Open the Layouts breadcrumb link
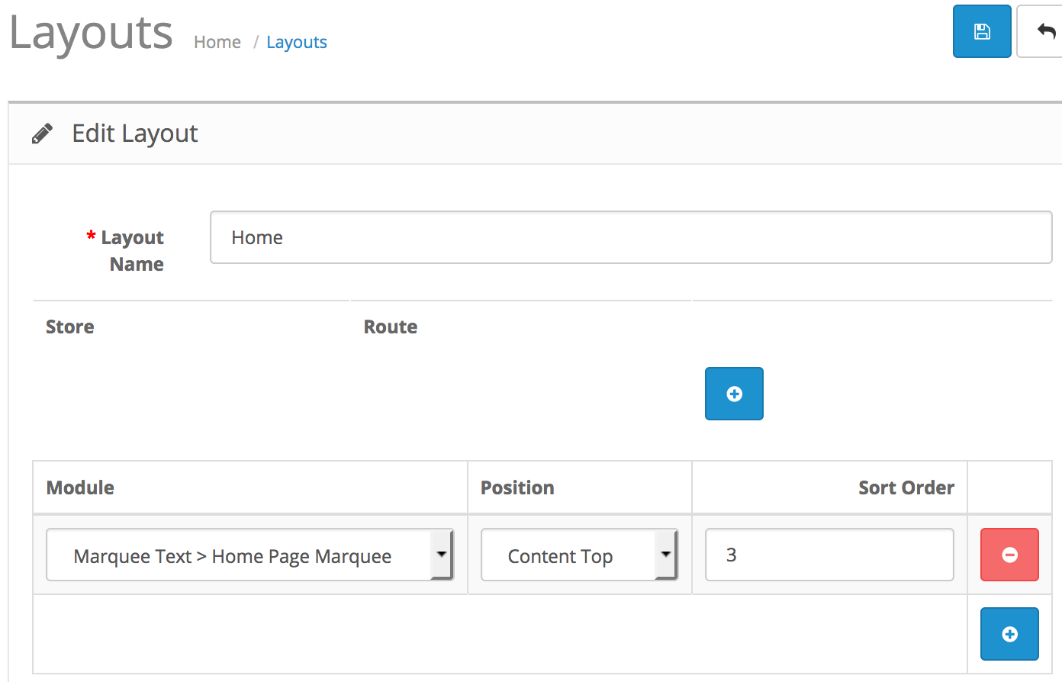1062x682 pixels. (x=297, y=42)
